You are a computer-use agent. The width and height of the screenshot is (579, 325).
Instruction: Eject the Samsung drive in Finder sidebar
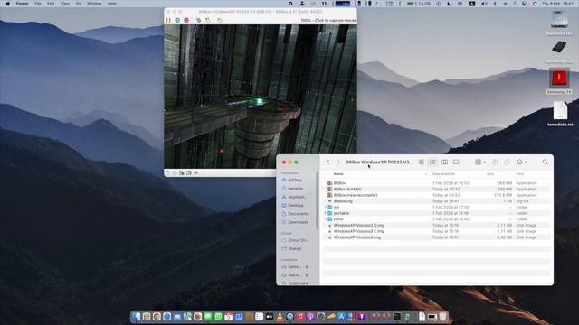click(307, 267)
